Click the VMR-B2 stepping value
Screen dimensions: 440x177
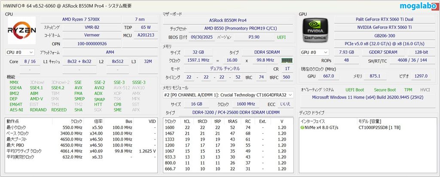pyautogui.click(x=92, y=27)
